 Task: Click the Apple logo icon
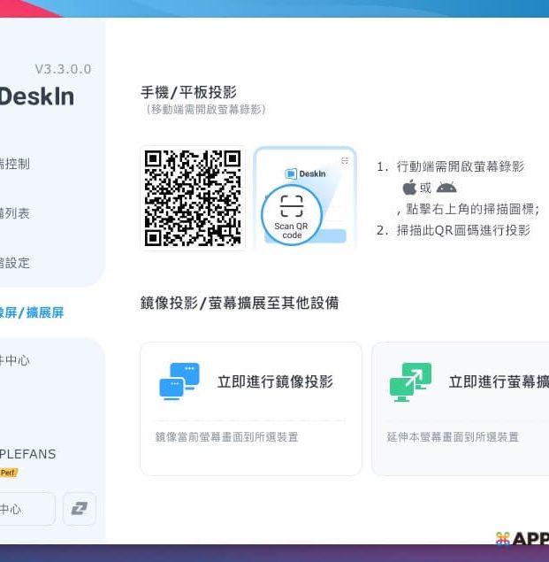[x=409, y=188]
